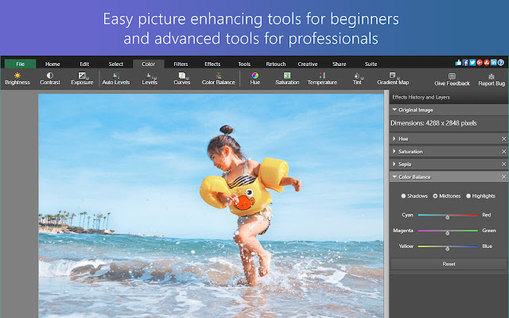Remove the Saturation effect layer

503,152
